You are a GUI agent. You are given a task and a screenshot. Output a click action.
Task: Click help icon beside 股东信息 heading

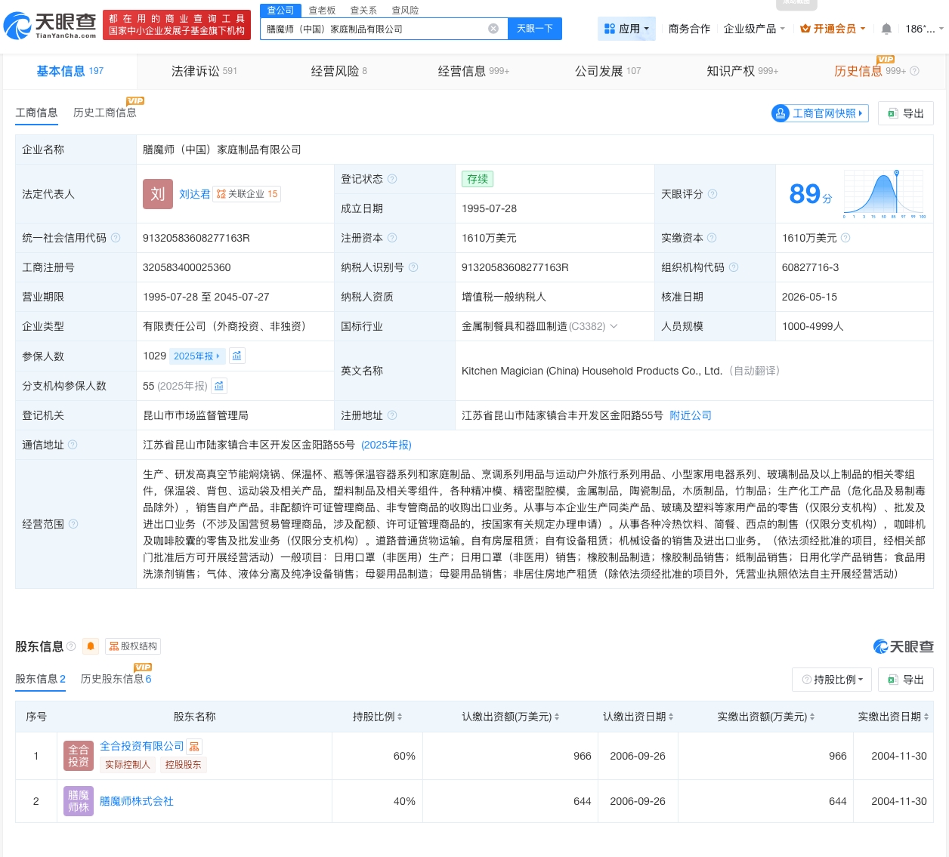71,646
